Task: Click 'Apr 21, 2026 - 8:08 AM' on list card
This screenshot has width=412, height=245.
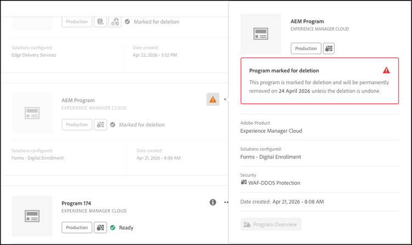Action: (x=158, y=158)
